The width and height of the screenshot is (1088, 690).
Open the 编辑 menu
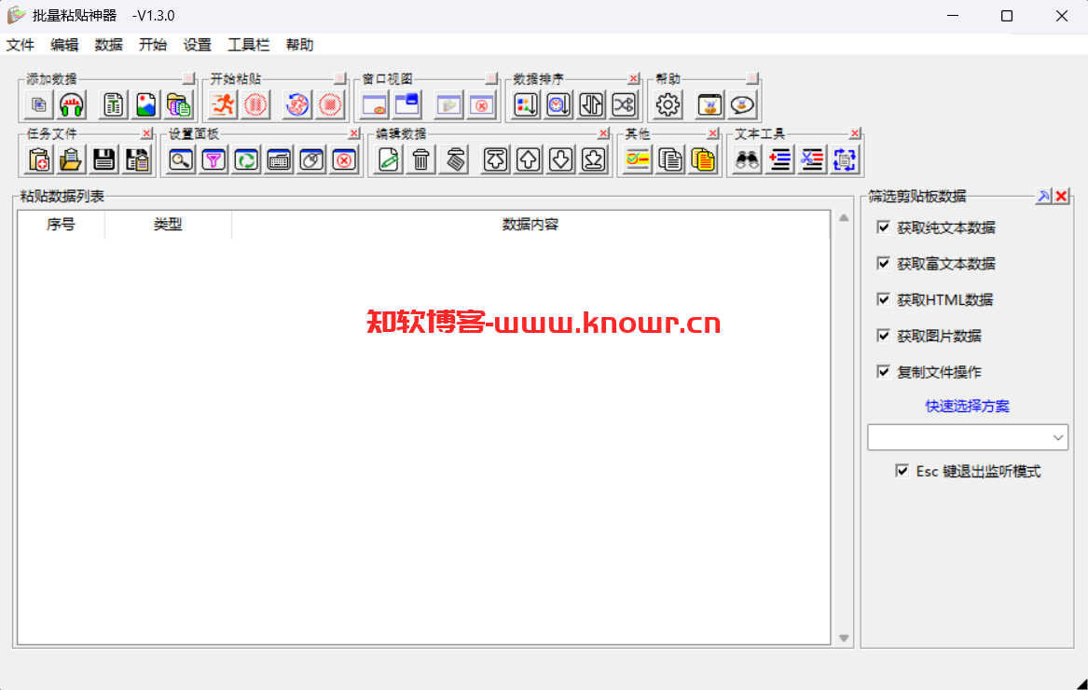(64, 45)
